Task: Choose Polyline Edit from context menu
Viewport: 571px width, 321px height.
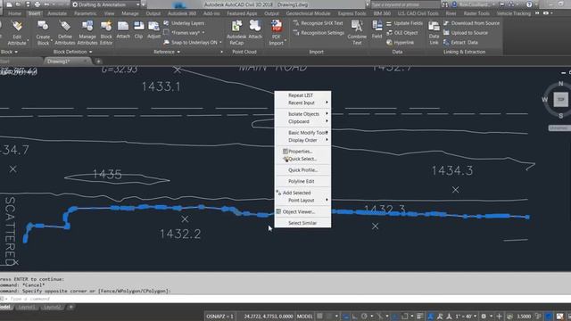Action: pos(302,181)
